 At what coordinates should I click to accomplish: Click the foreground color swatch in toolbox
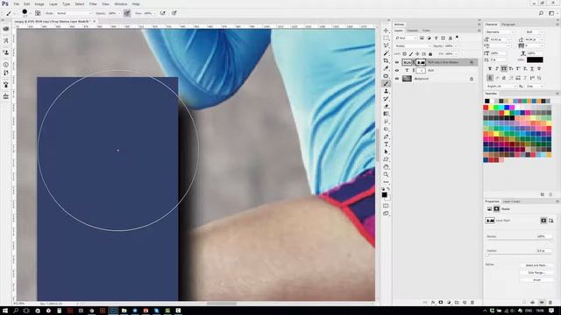click(x=384, y=194)
